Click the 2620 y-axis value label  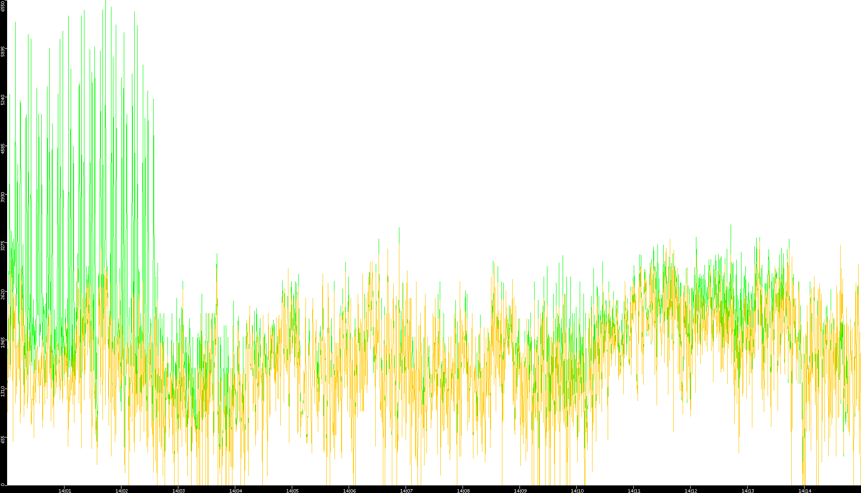coord(3,294)
